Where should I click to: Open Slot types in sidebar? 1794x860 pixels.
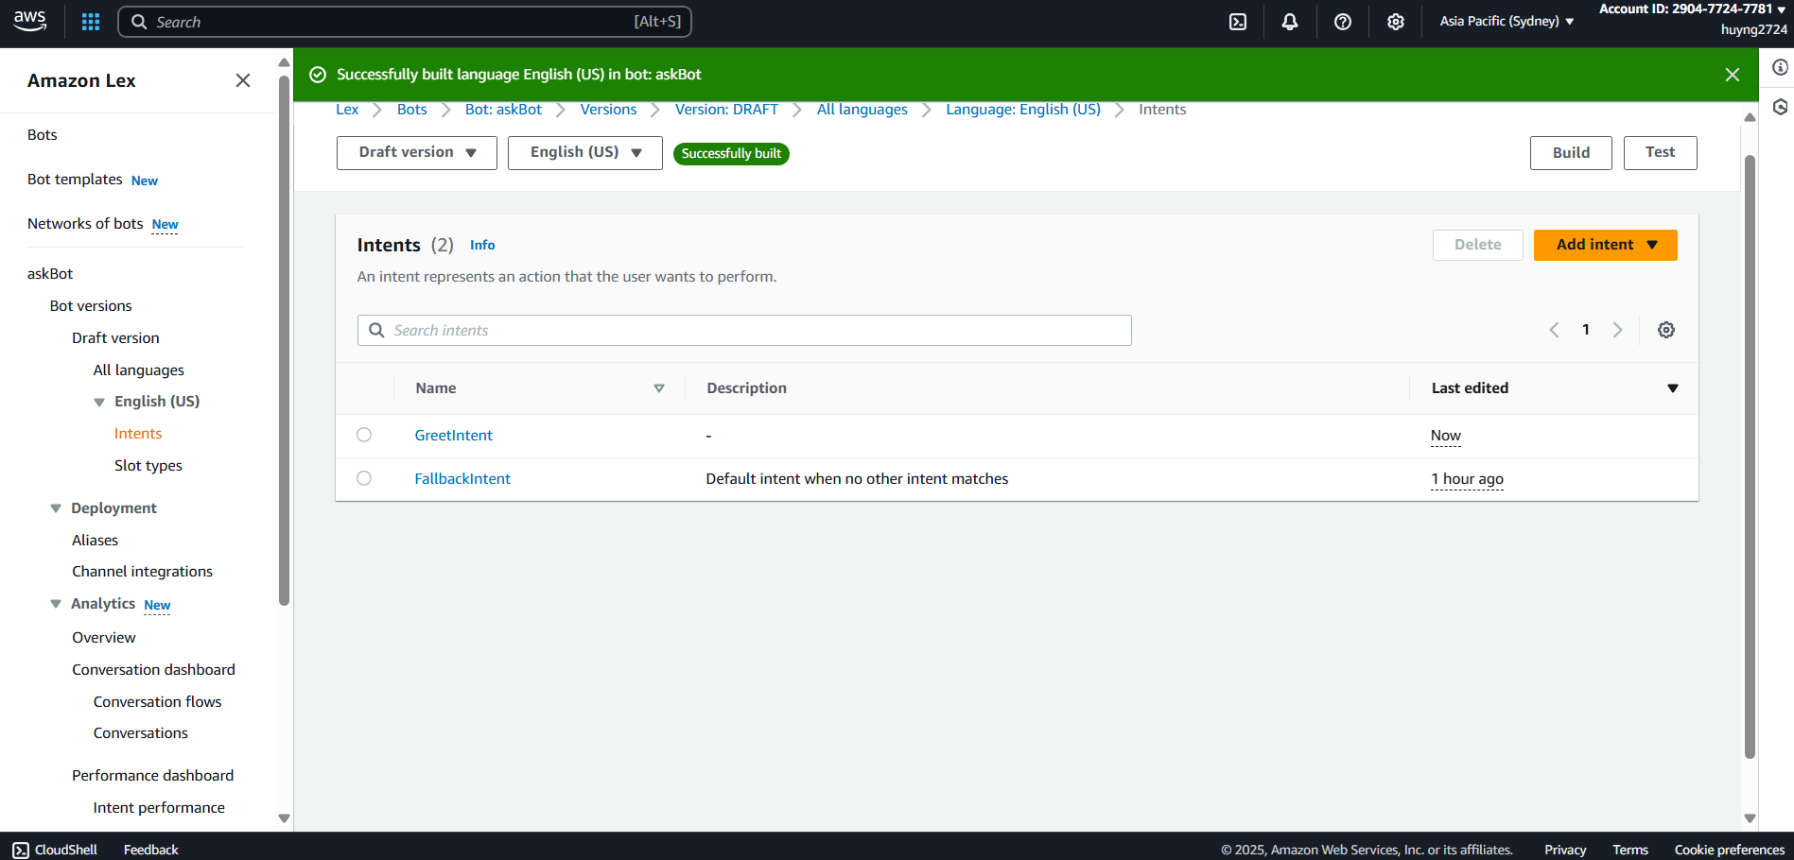click(x=148, y=466)
